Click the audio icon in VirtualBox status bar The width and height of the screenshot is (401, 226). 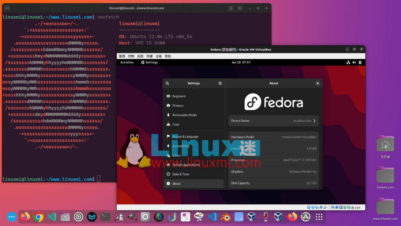(x=316, y=207)
